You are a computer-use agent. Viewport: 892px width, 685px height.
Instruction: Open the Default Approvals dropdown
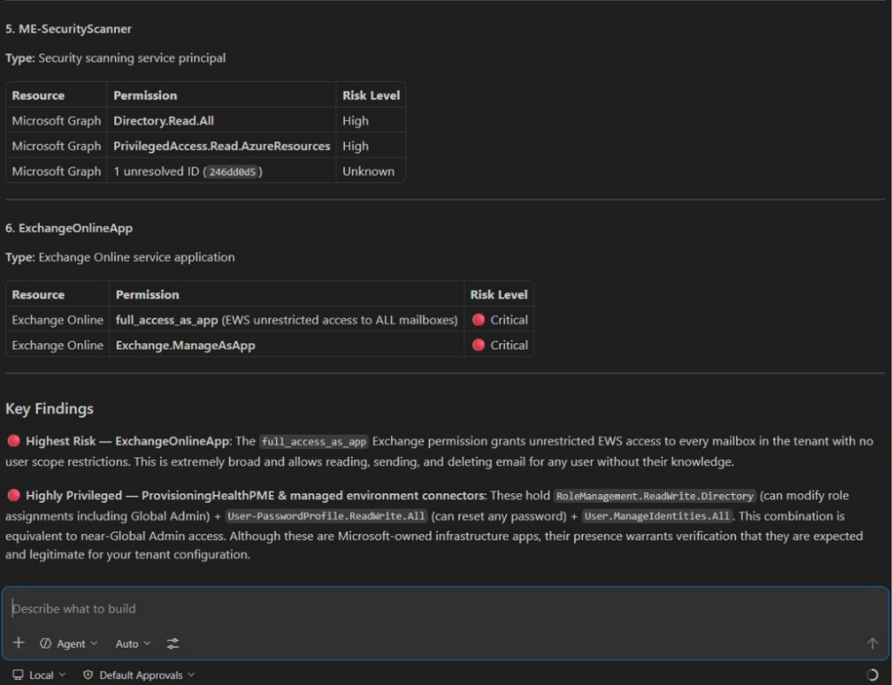coord(139,675)
